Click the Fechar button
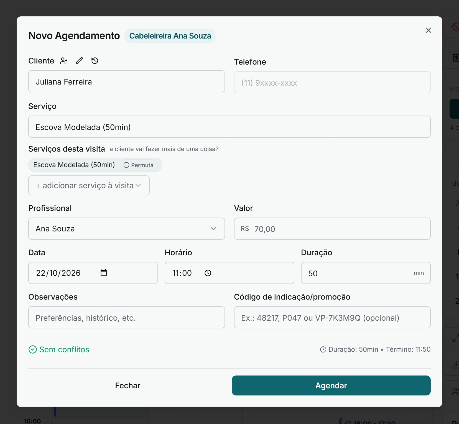Screen dimensions: 459x424 (x=128, y=385)
